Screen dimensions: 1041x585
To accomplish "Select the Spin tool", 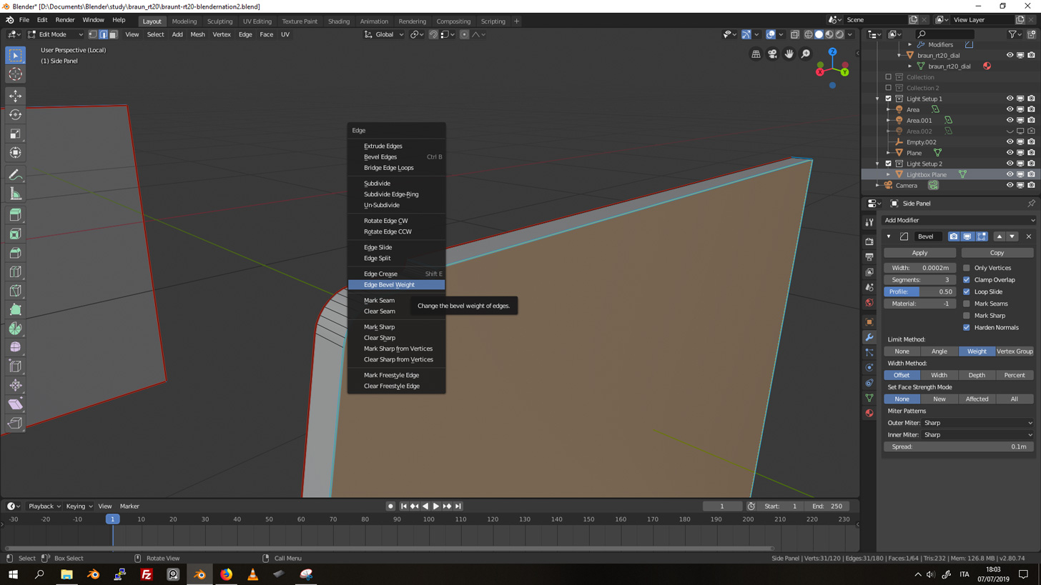I will tap(15, 329).
